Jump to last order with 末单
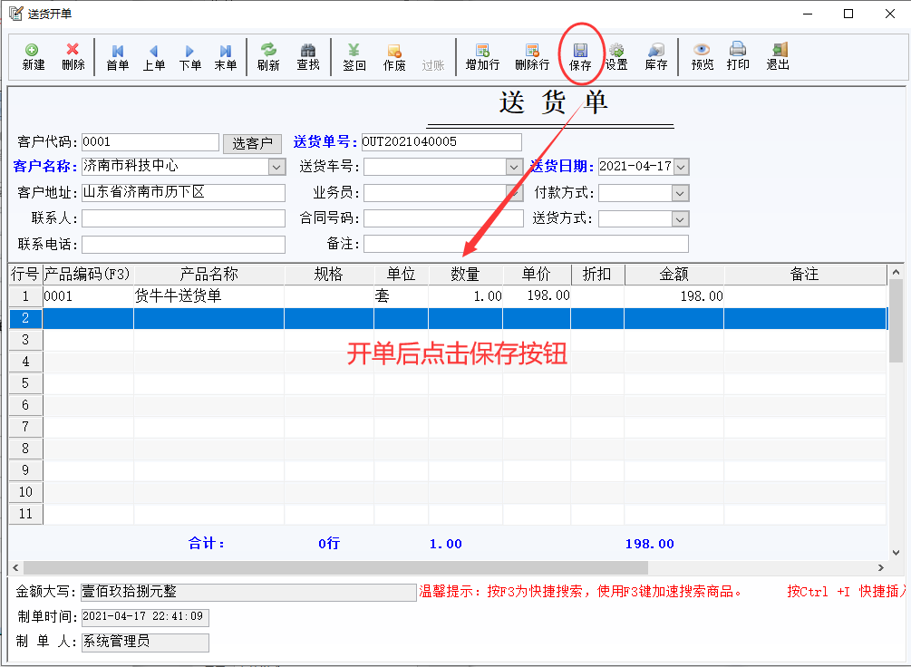Image resolution: width=911 pixels, height=667 pixels. pos(226,57)
